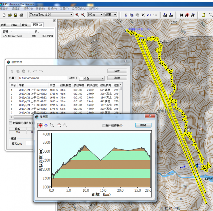Click the map Zoom Out magnifier
Viewport: 213px width, 211px height.
tap(83, 15)
